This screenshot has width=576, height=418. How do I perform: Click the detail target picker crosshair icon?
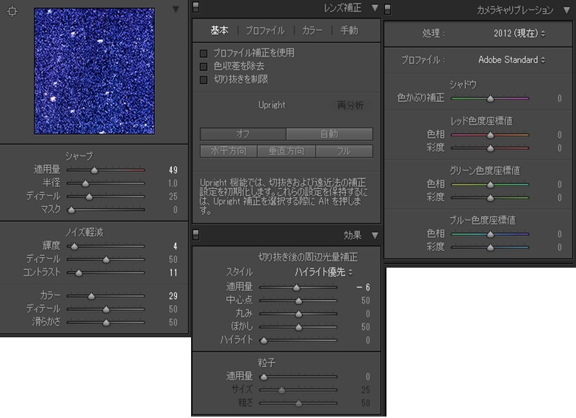coord(12,12)
